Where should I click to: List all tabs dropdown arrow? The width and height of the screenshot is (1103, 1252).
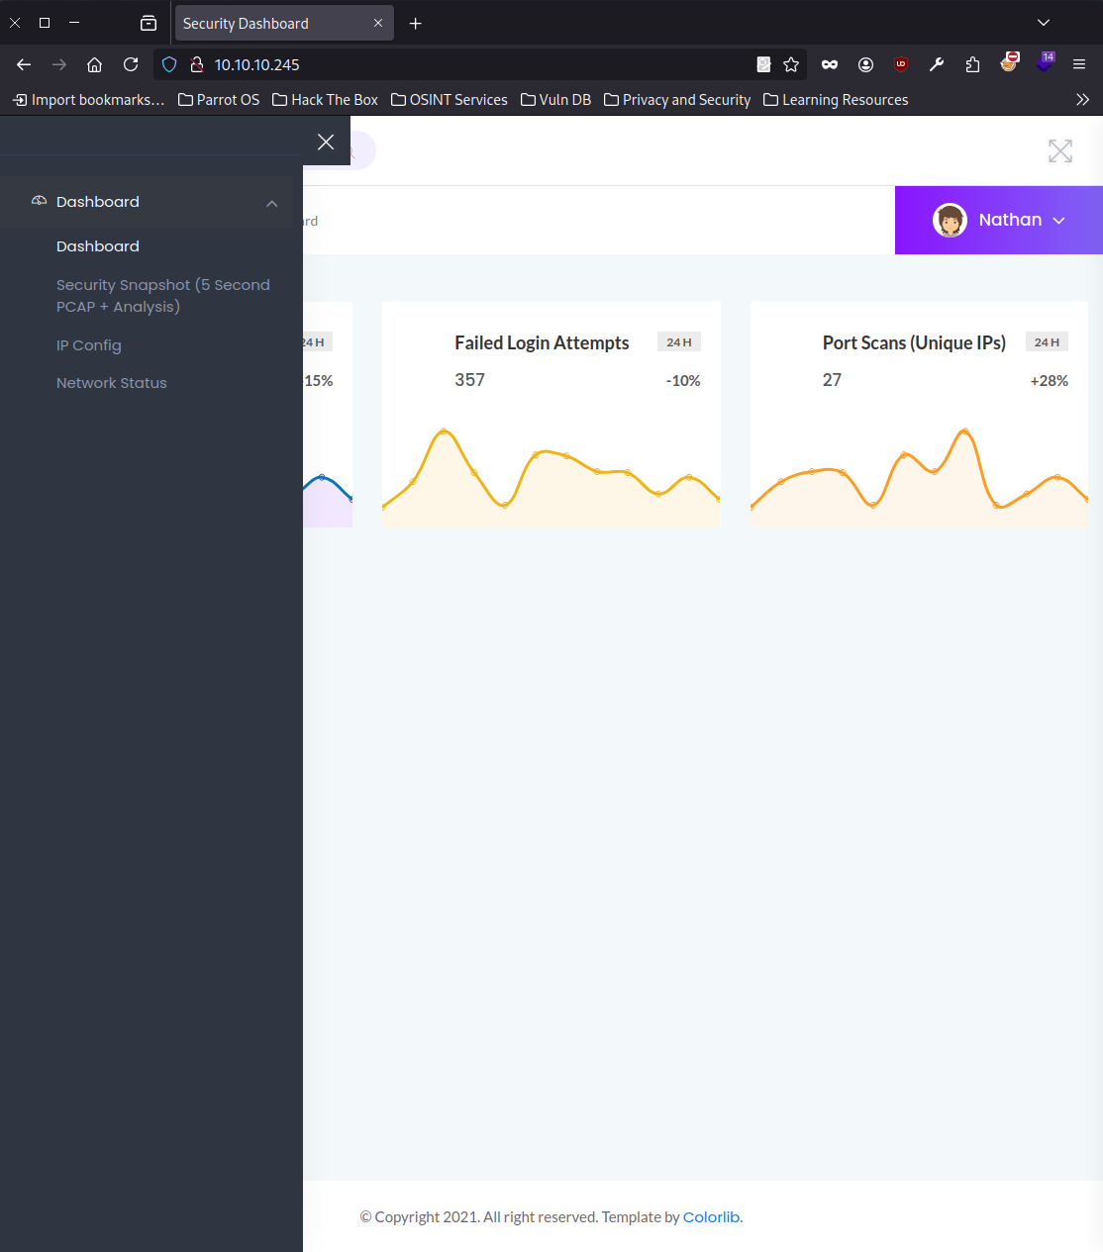1044,23
